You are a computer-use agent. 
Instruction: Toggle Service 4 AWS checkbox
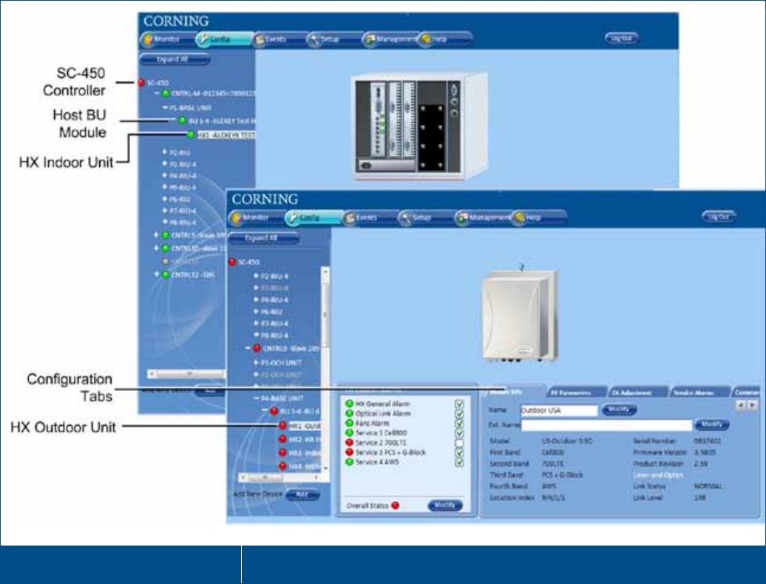[x=459, y=463]
